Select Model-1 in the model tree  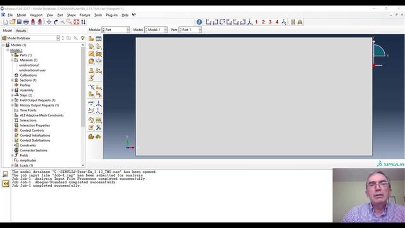pos(16,50)
